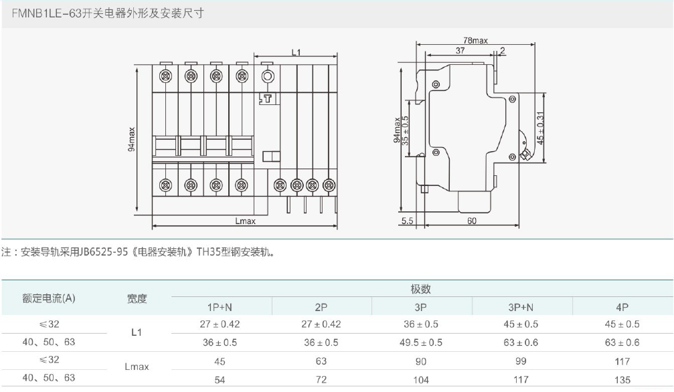This screenshot has width=674, height=392.
Task: Click the 极数 table header
Action: point(420,290)
